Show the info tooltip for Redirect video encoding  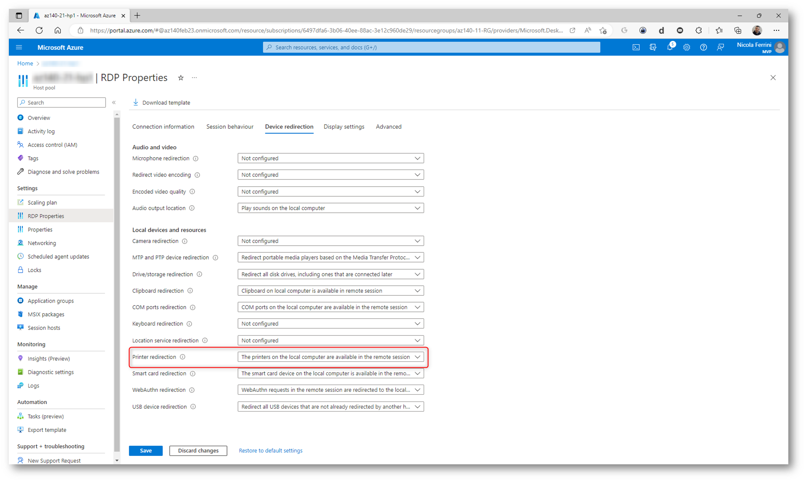[197, 175]
